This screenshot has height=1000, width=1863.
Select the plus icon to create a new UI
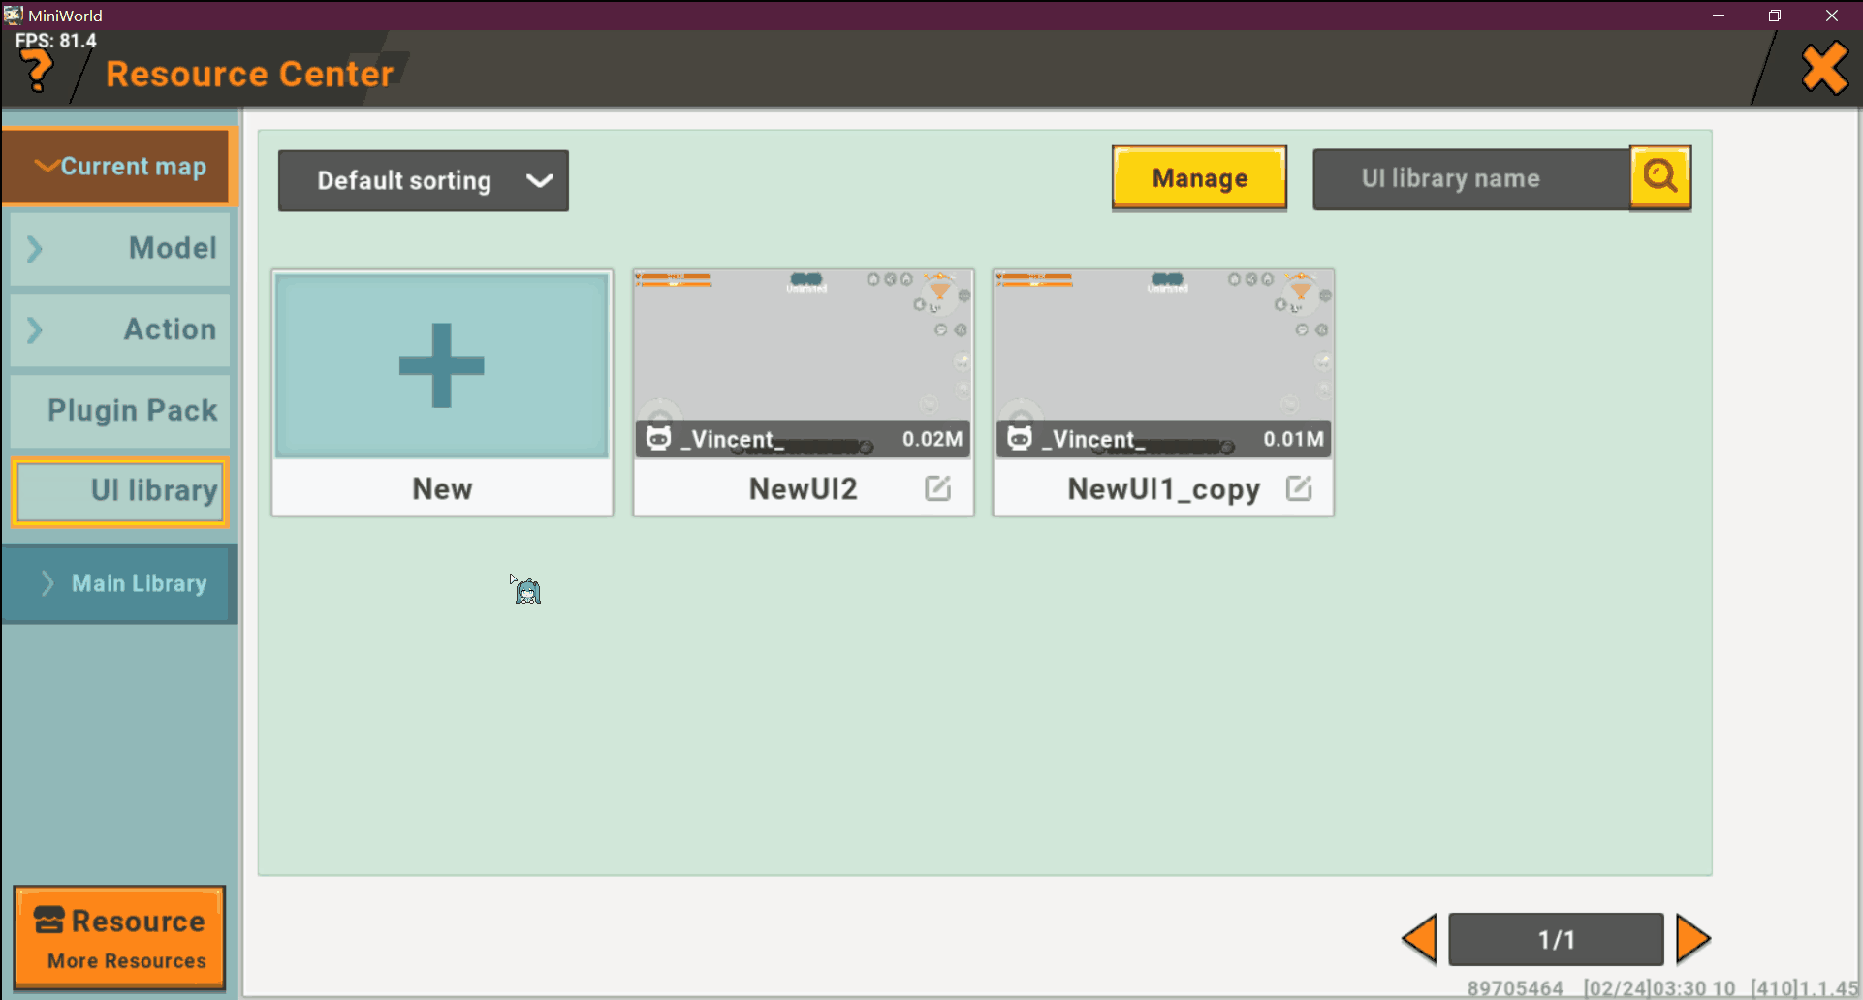(x=441, y=365)
